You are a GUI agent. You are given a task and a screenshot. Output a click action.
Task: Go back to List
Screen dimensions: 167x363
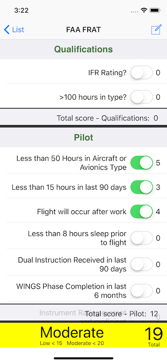click(14, 30)
